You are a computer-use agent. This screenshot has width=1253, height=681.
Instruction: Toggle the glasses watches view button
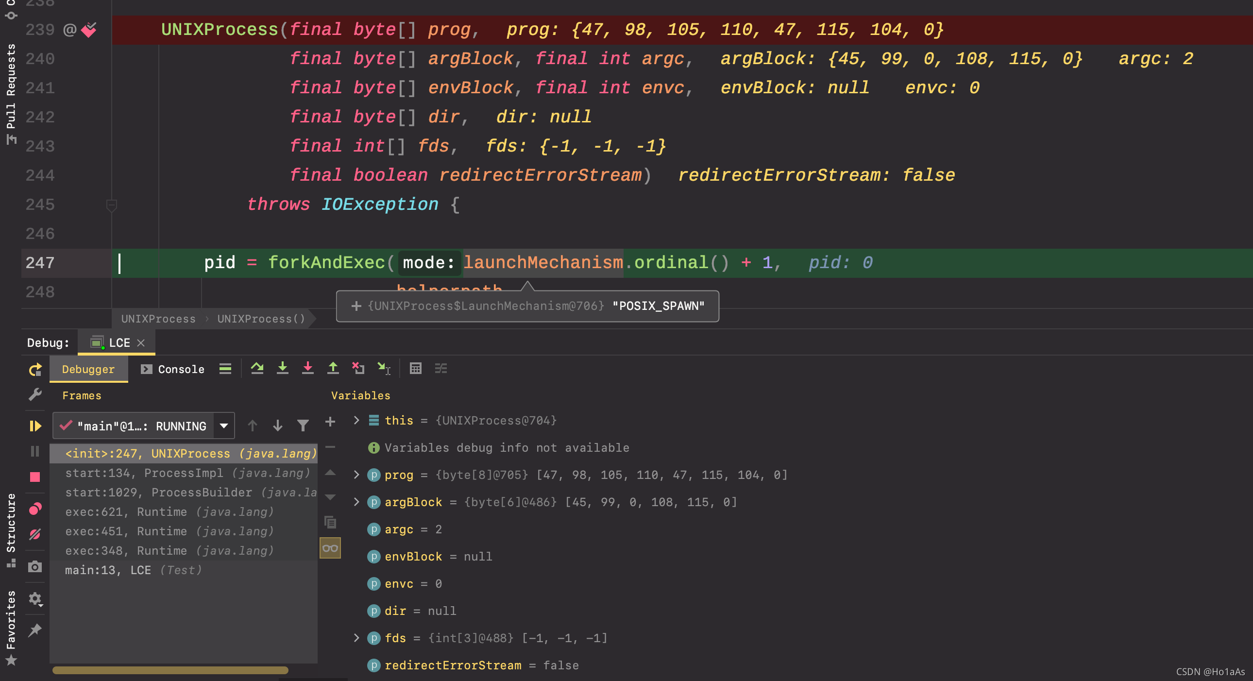tap(330, 548)
